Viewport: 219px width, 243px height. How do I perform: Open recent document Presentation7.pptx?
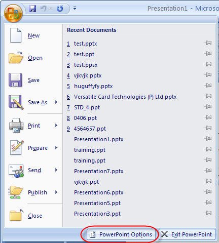pos(99,171)
